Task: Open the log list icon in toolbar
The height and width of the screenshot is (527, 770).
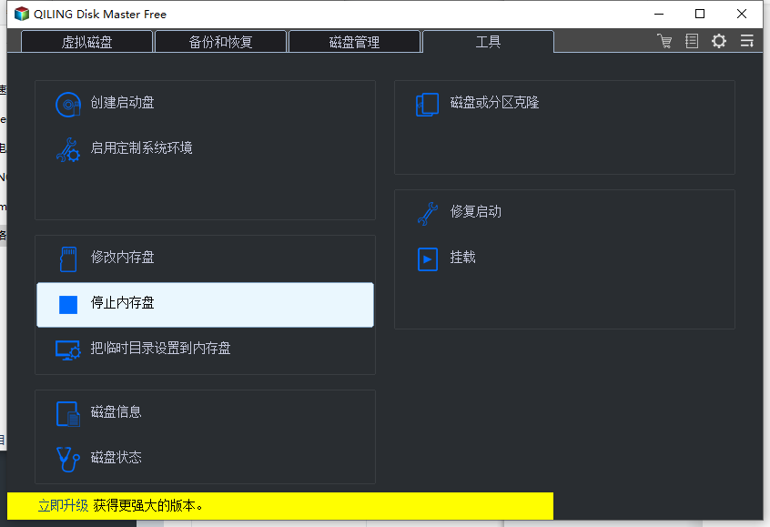Action: (692, 41)
